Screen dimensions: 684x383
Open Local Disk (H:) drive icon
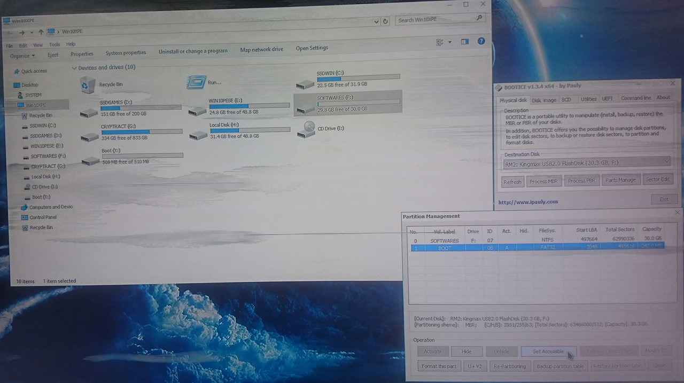(x=198, y=135)
